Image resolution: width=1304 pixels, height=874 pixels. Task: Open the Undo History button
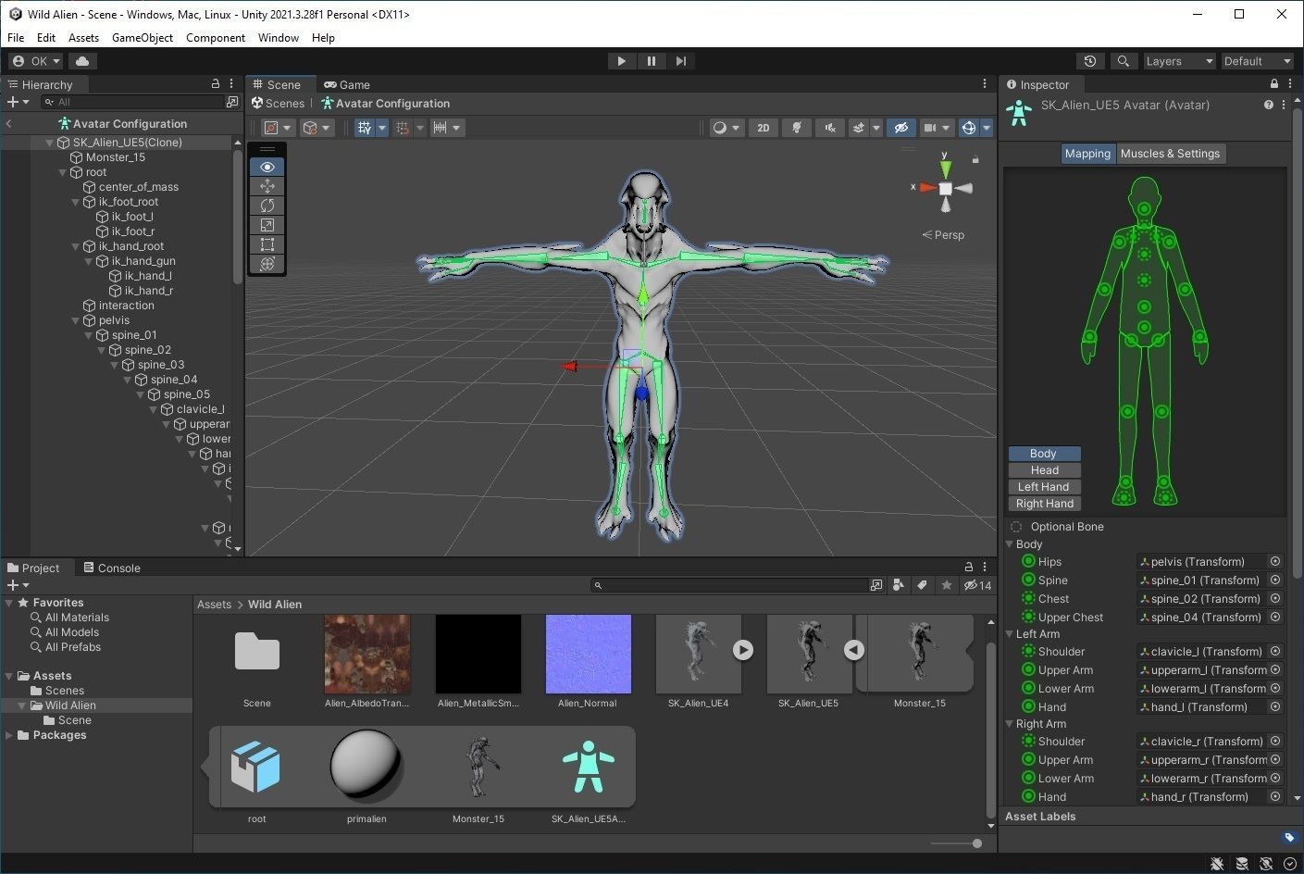[x=1090, y=61]
